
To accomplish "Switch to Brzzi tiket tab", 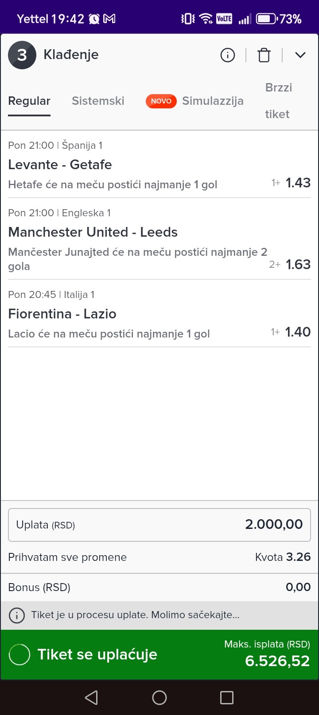I will (278, 101).
